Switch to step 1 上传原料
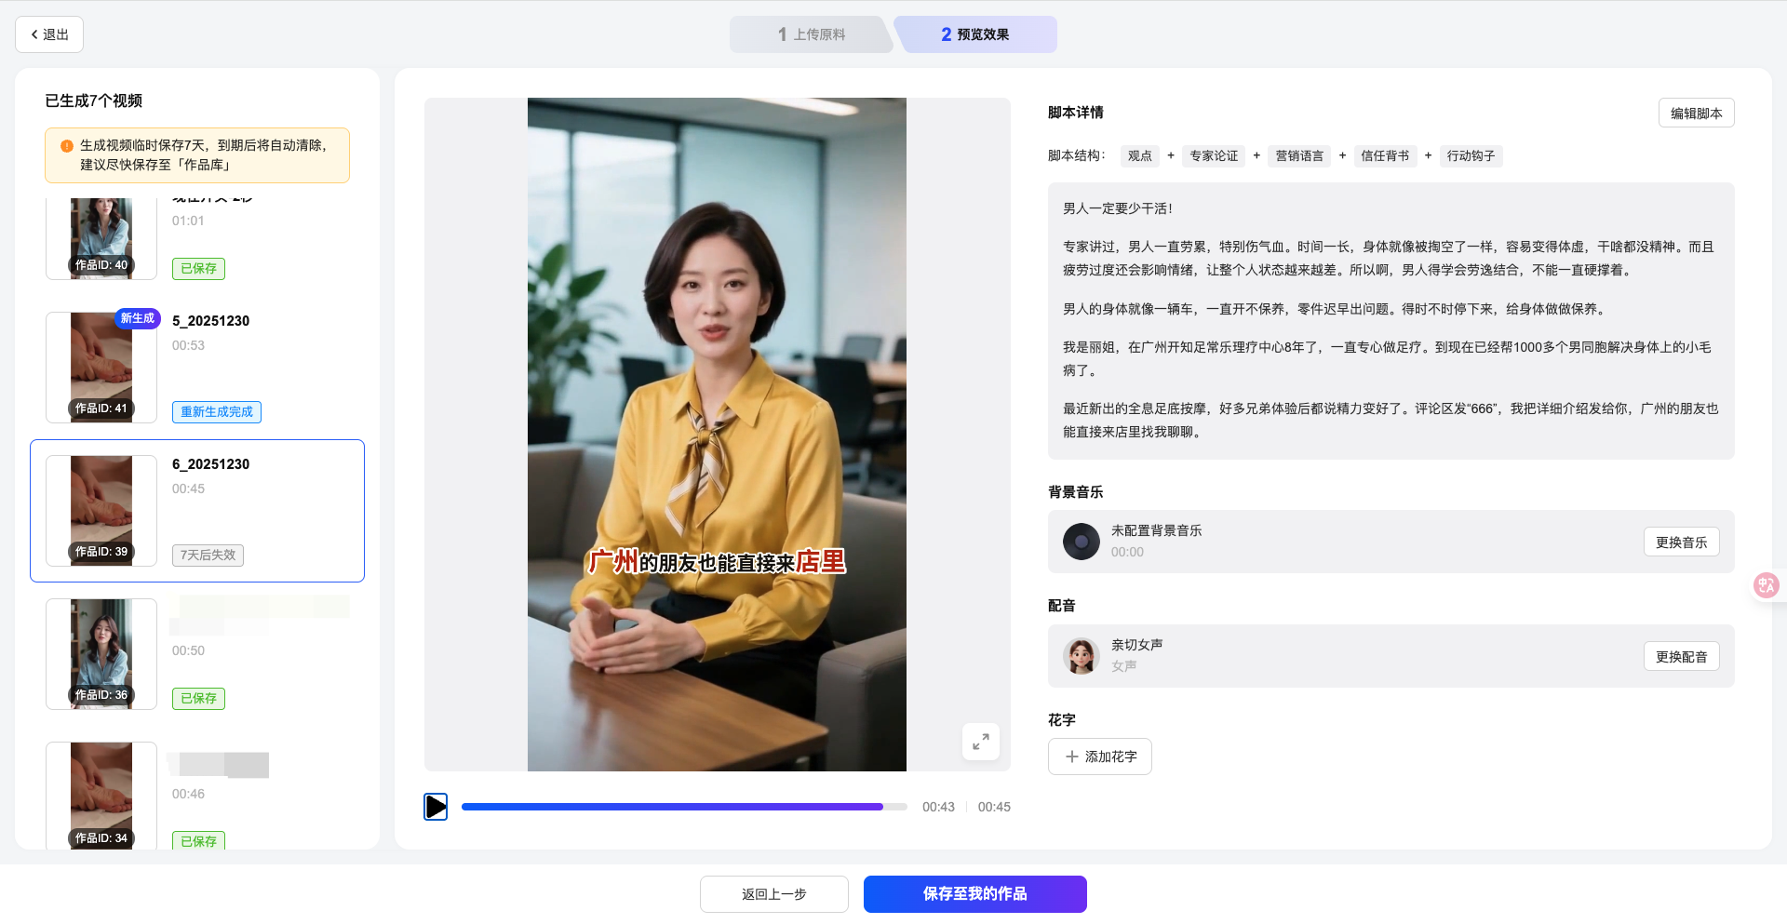The width and height of the screenshot is (1787, 924). pos(812,34)
